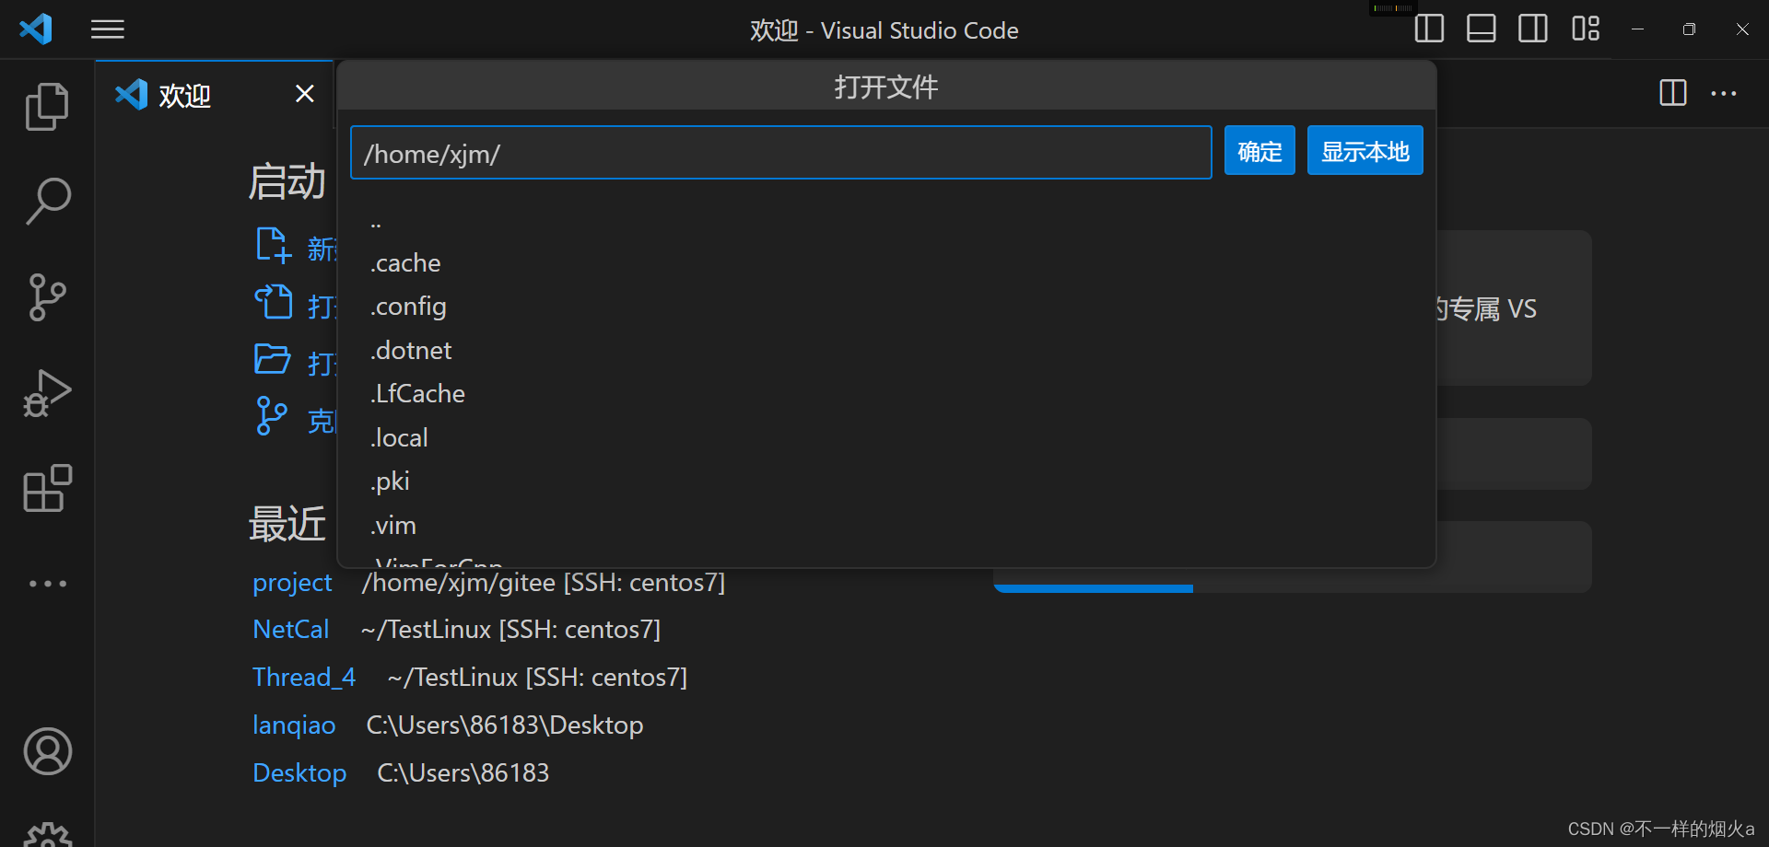Open the Accounts menu icon
Image resolution: width=1769 pixels, height=847 pixels.
[x=47, y=751]
